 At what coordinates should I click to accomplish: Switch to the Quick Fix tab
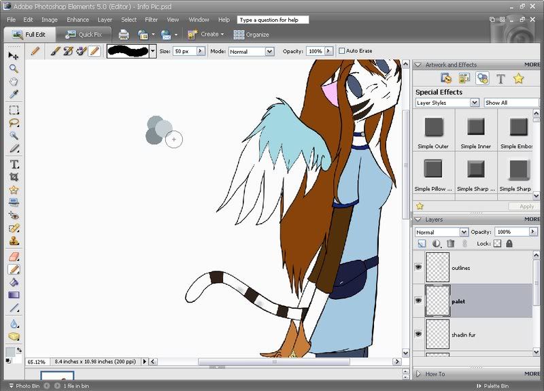84,35
